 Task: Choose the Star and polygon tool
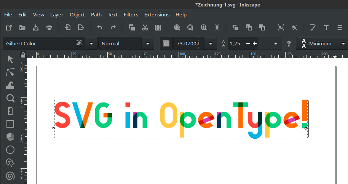pos(10,163)
